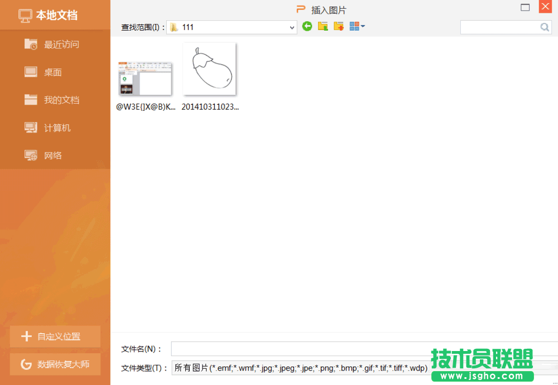Expand the 查找范围 folder dropdown

click(x=292, y=27)
